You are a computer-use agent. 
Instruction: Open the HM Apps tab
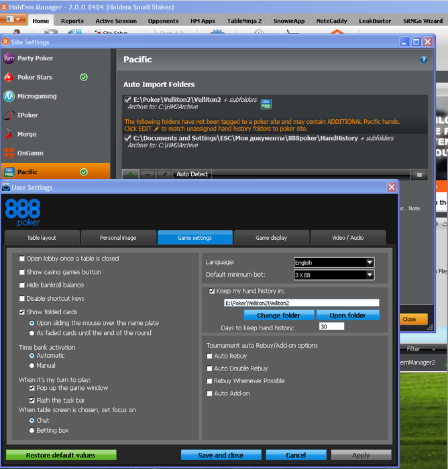pos(203,21)
